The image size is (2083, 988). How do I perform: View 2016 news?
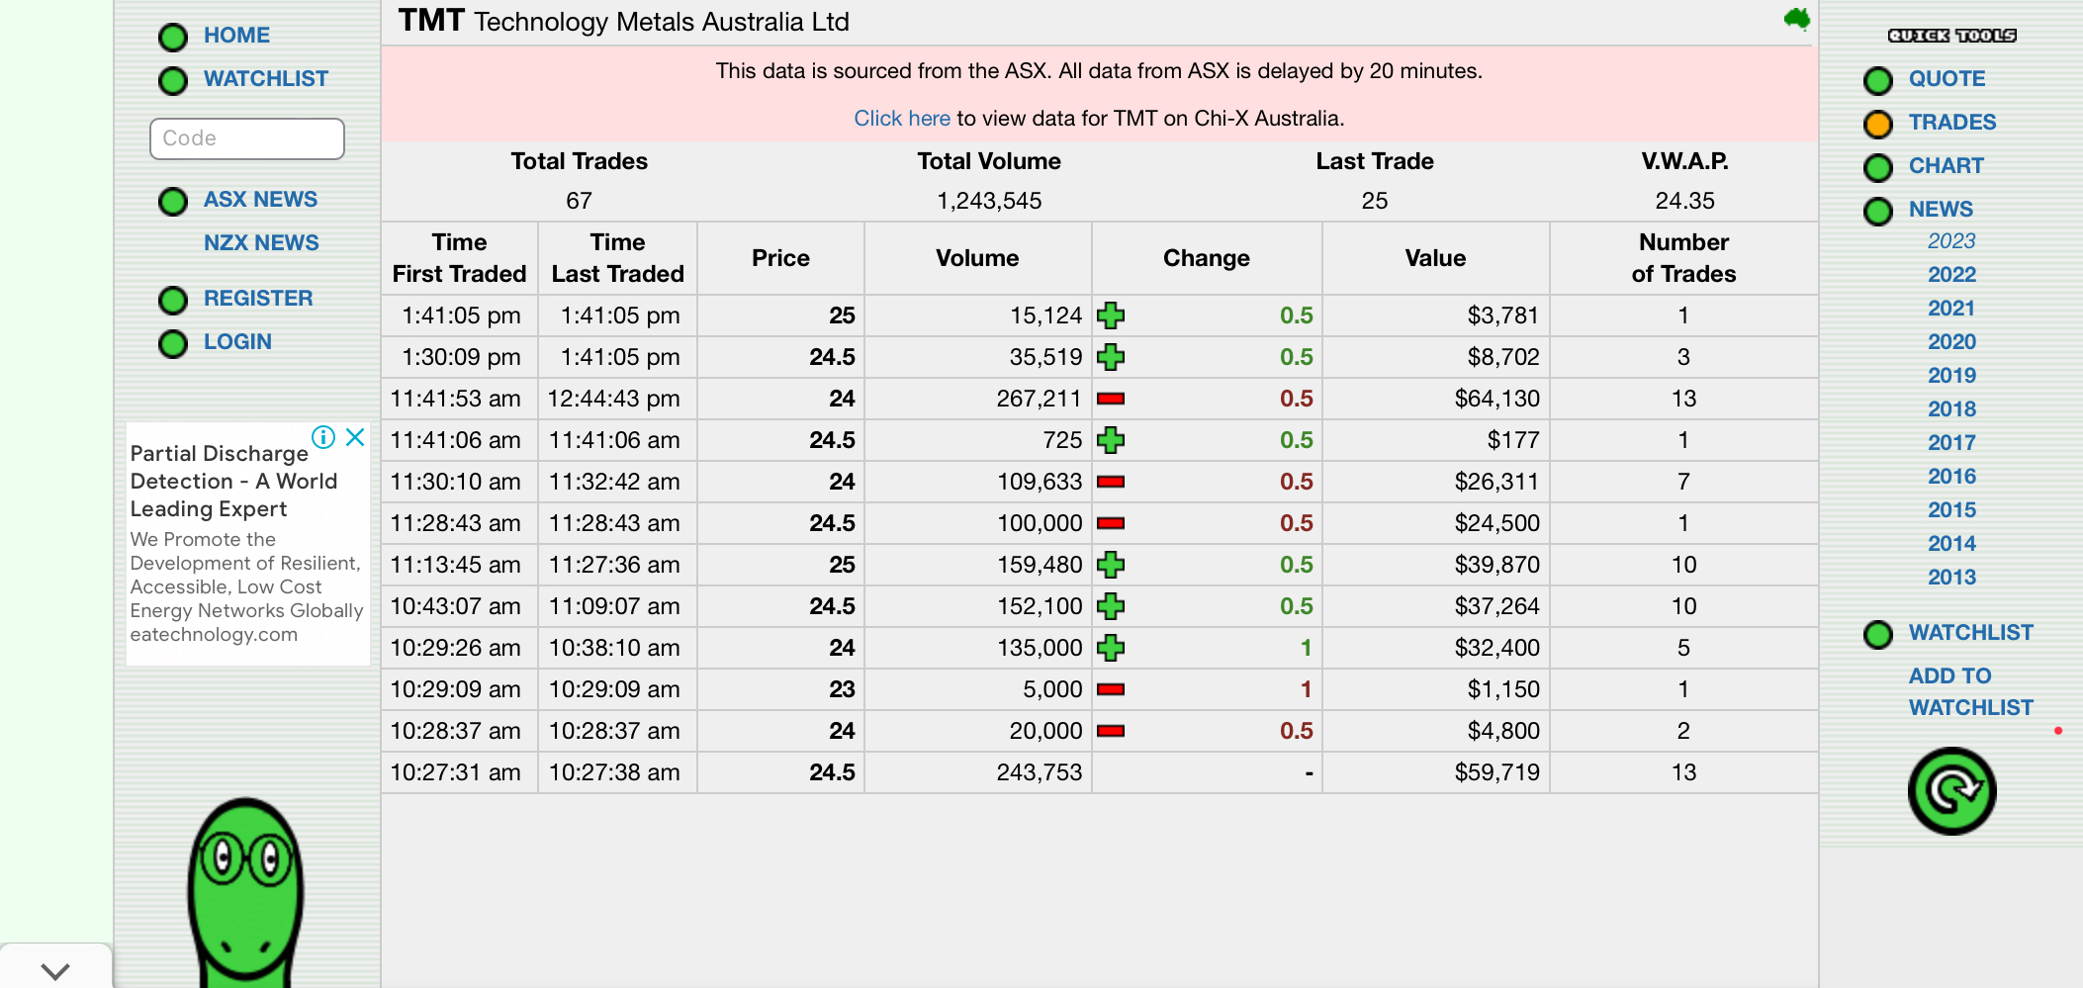[1951, 477]
